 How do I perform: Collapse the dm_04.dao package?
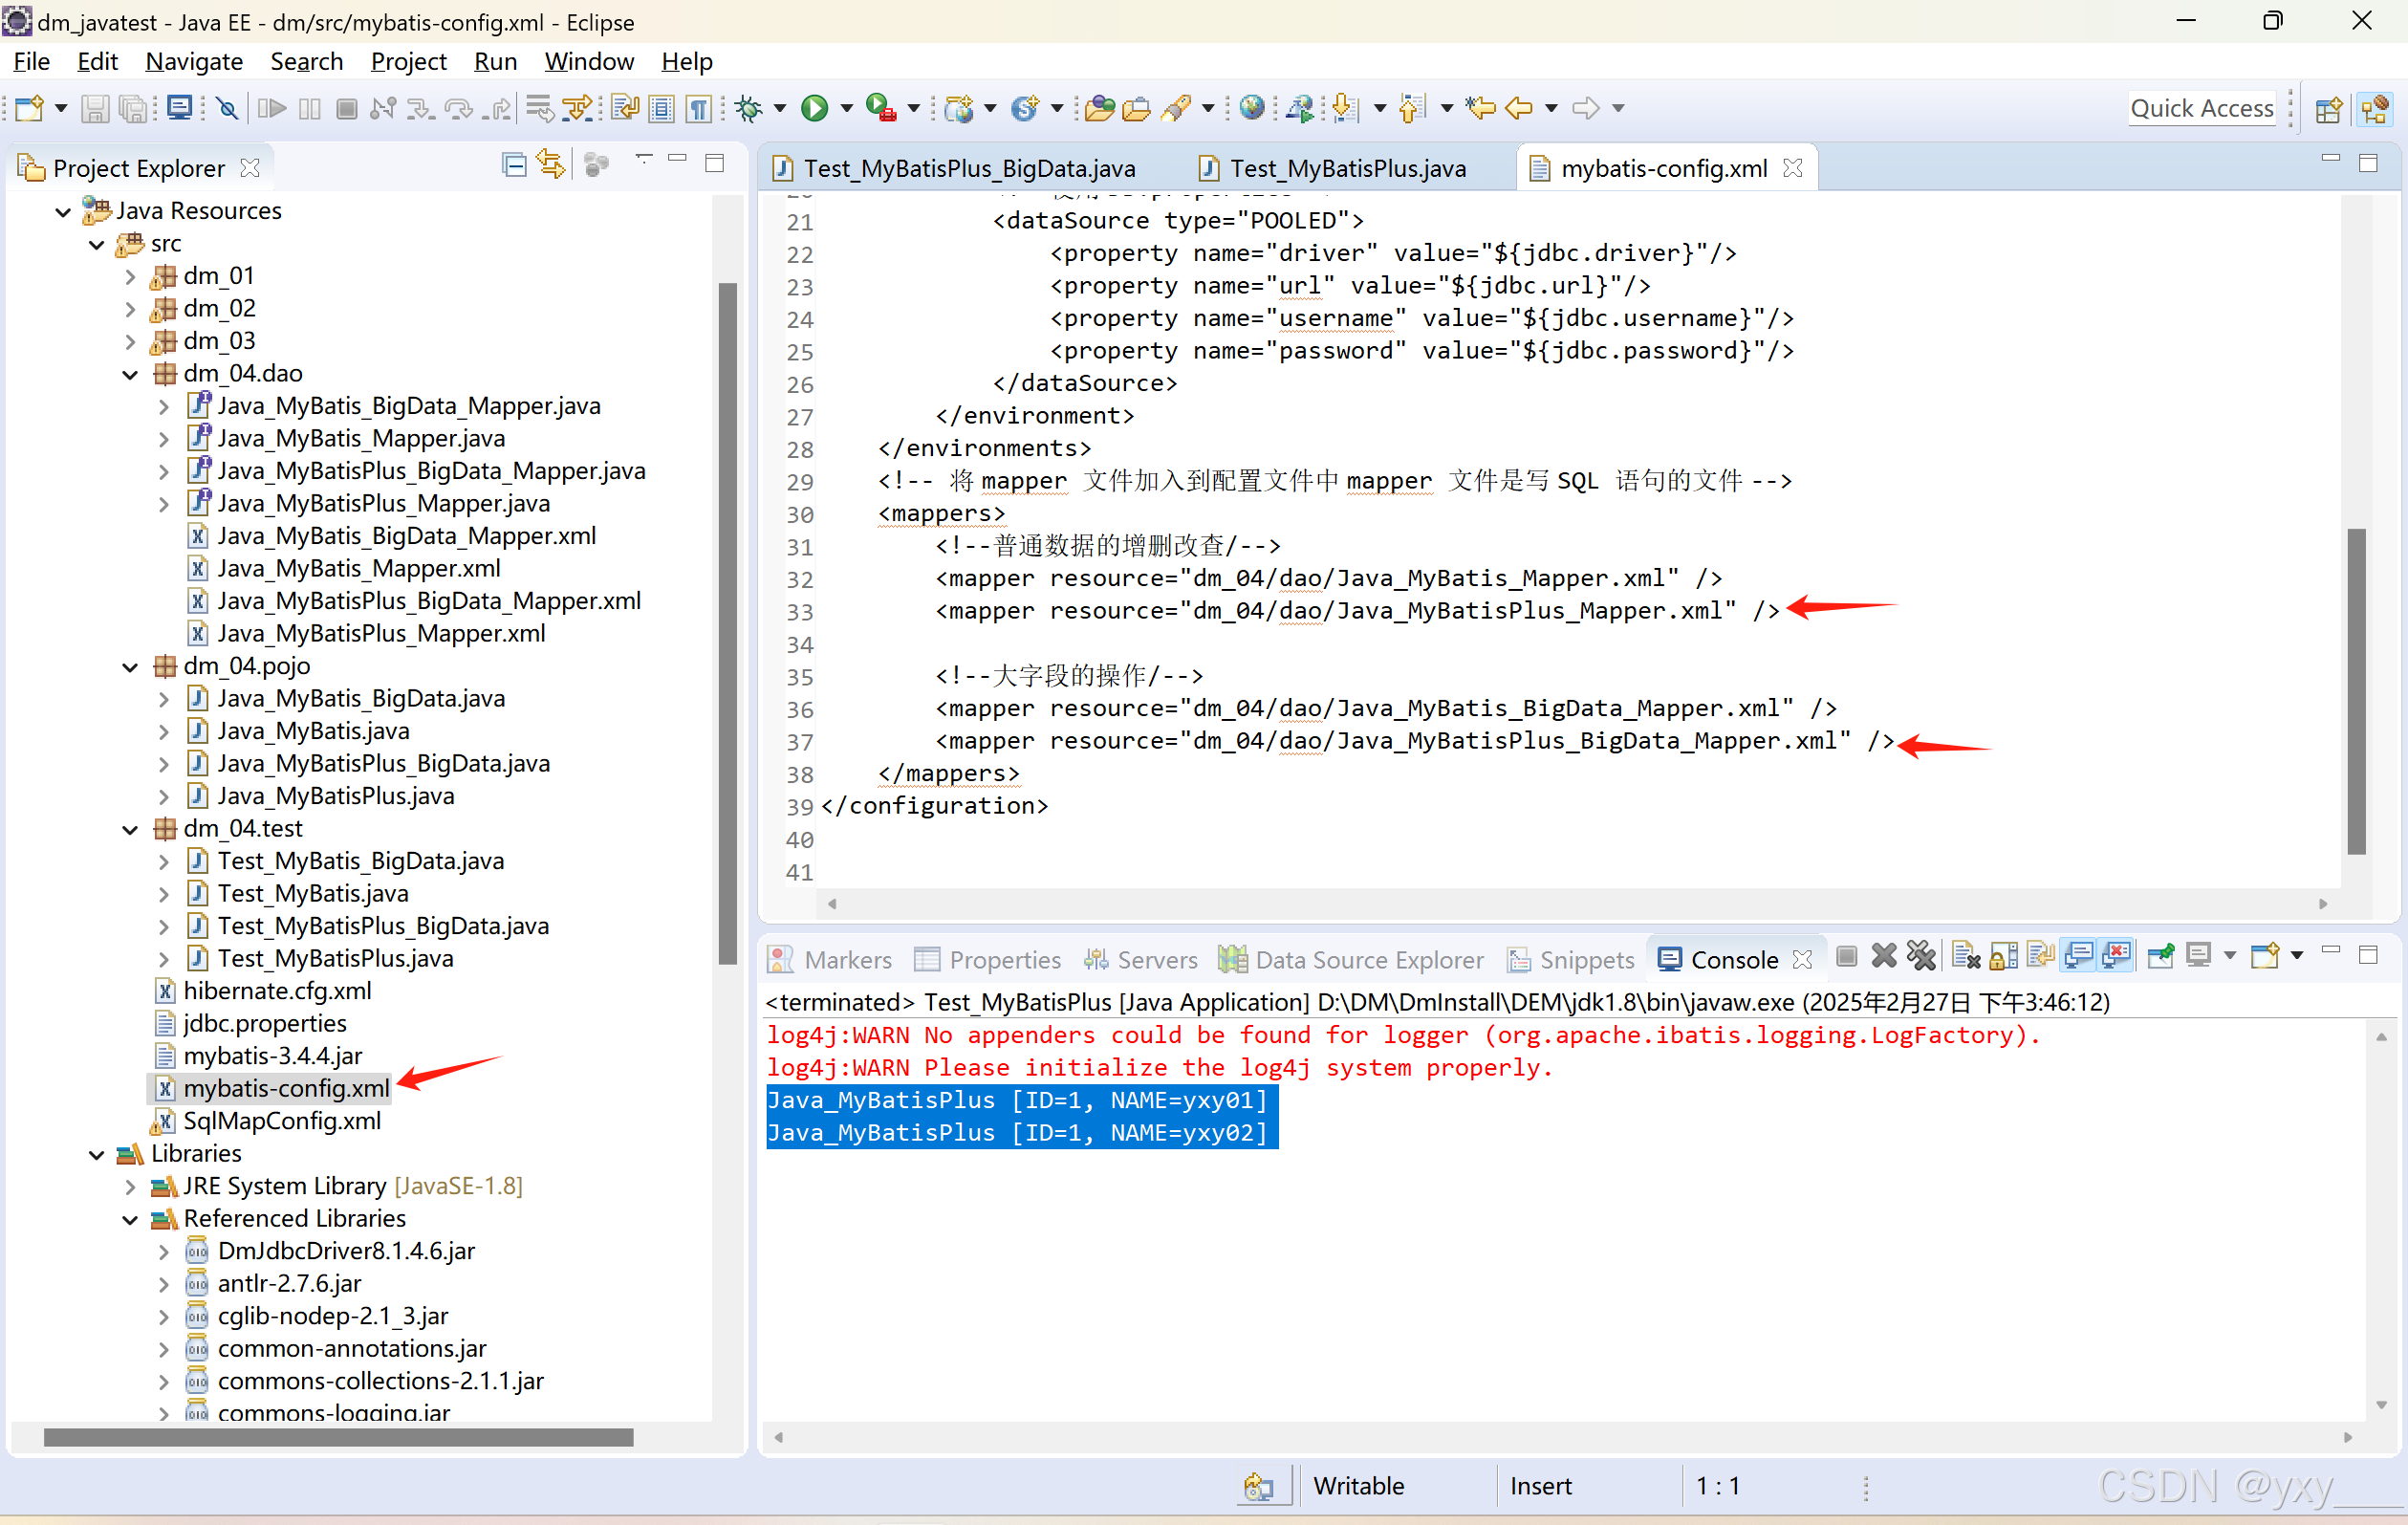[131, 374]
